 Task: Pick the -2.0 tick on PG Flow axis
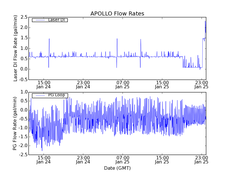click(23, 146)
